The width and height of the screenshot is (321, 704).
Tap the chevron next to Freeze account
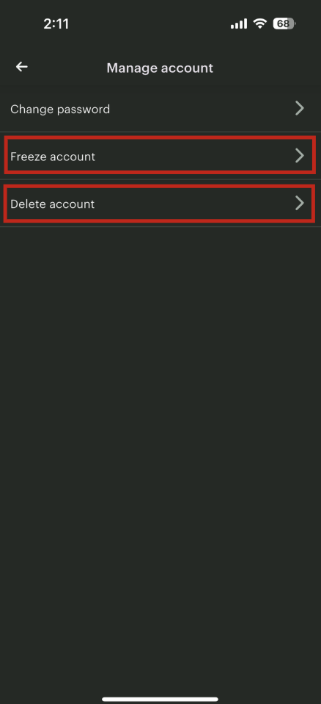pyautogui.click(x=300, y=156)
